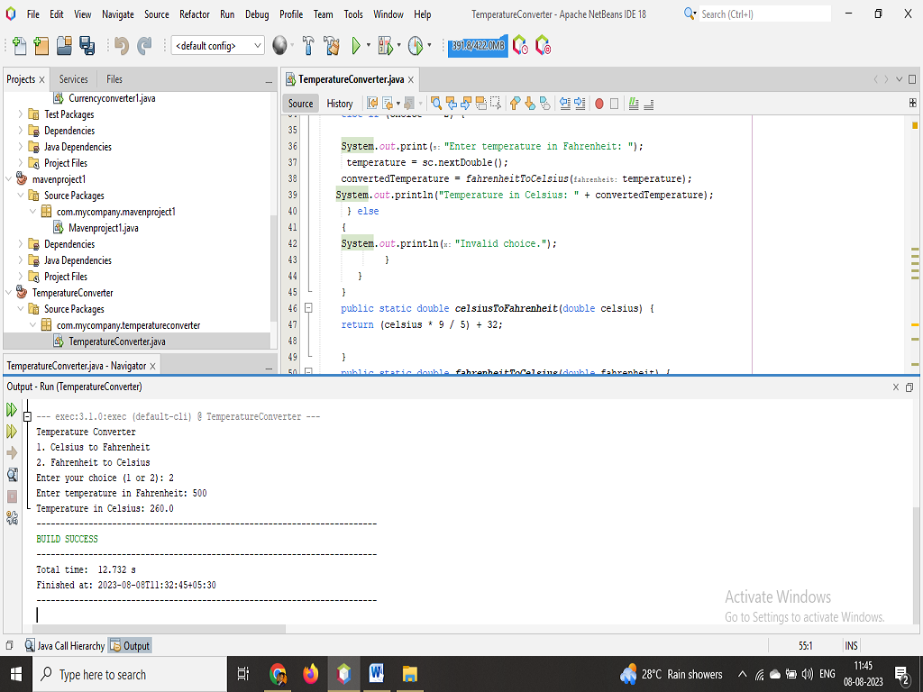The width and height of the screenshot is (923, 692).
Task: Switch to the Services tab
Action: point(74,79)
